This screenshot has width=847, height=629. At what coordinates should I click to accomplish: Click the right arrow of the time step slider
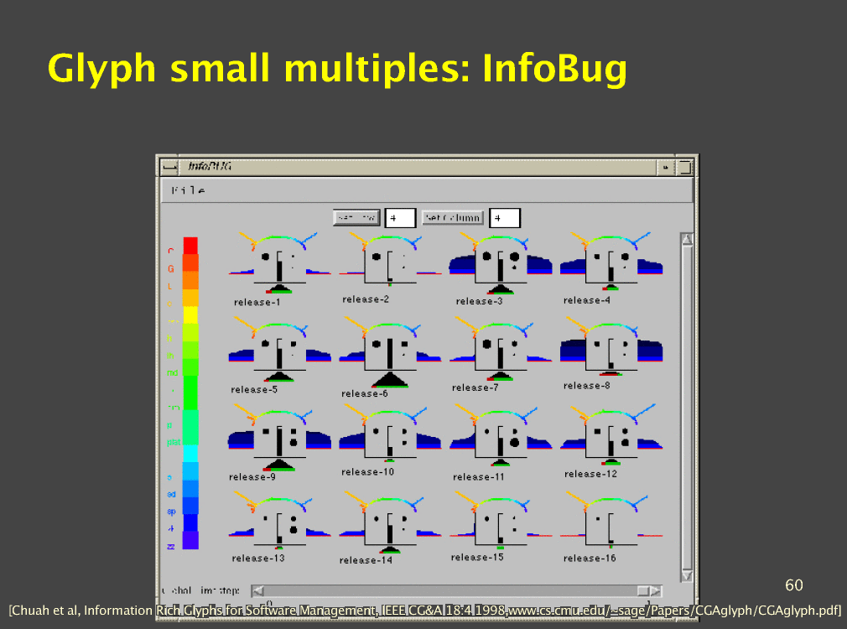click(x=655, y=590)
